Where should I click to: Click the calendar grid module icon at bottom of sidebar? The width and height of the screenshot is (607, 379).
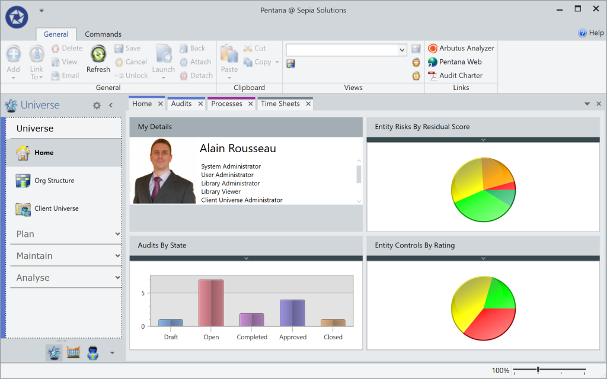(x=73, y=352)
